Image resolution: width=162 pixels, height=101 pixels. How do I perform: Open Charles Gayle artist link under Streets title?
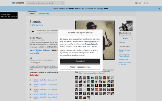pyautogui.click(x=38, y=25)
